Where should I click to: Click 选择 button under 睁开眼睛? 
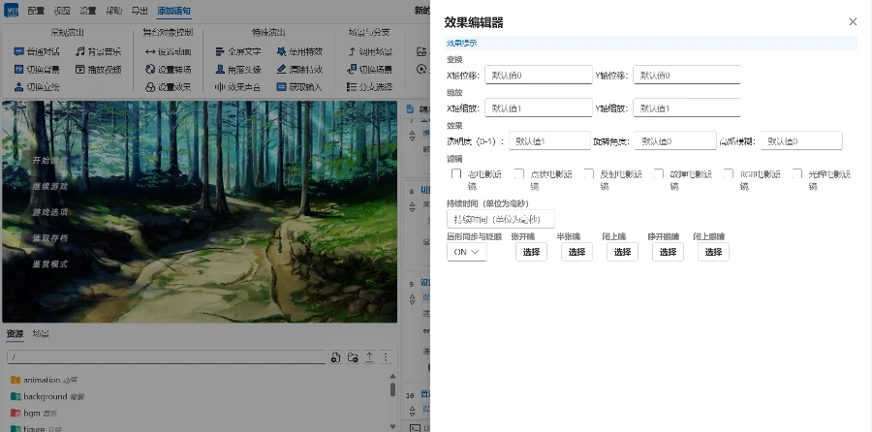click(668, 252)
